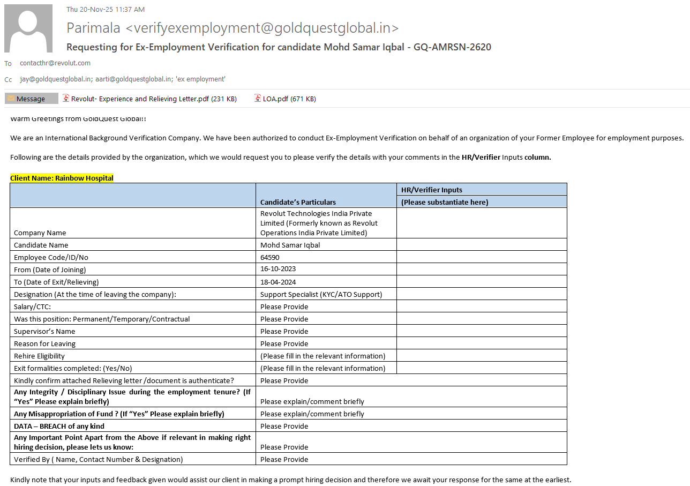Open Revolut- Experience and Relieving Letter.pdf attachment
This screenshot has width=690, height=486.
click(x=140, y=99)
